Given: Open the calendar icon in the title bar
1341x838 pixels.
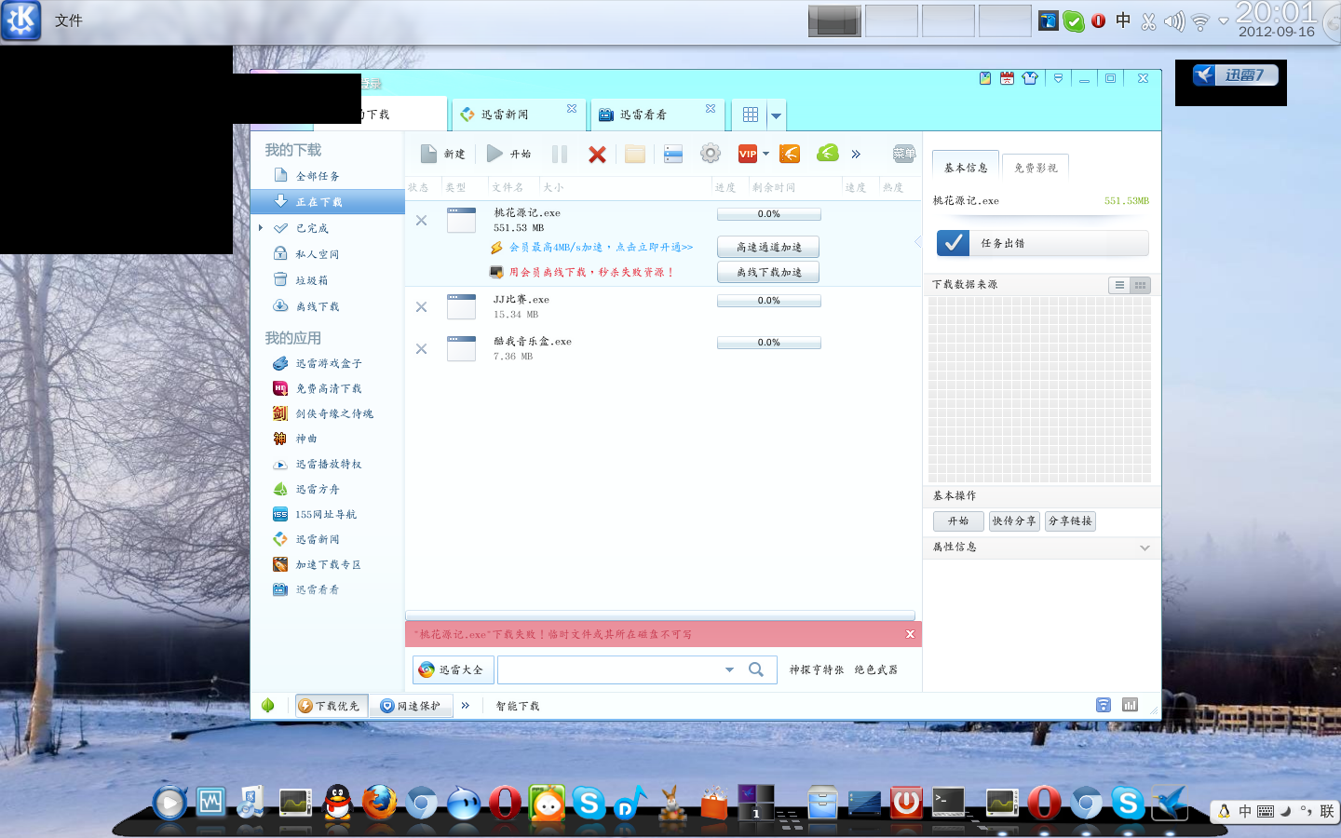Looking at the screenshot, I should pos(1007,78).
